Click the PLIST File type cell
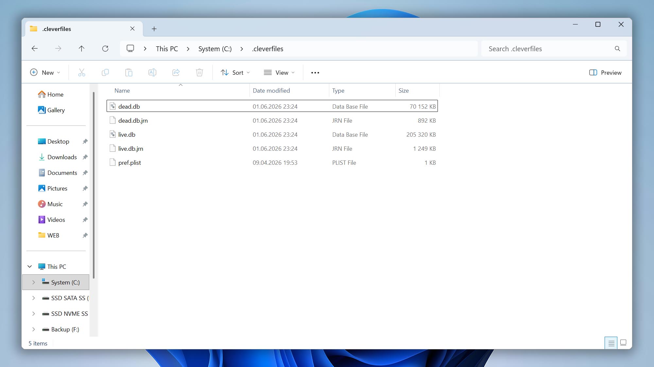Screen dimensions: 654x367 point(344,162)
